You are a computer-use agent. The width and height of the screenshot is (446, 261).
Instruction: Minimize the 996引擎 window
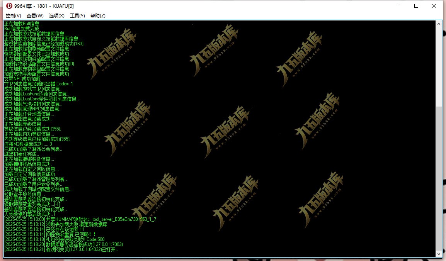click(x=399, y=6)
